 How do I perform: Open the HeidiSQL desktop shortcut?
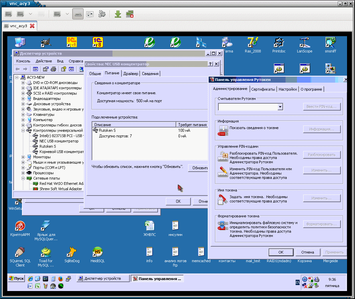coord(97,252)
